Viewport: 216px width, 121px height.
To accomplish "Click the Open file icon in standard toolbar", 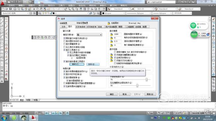I will (7, 9).
